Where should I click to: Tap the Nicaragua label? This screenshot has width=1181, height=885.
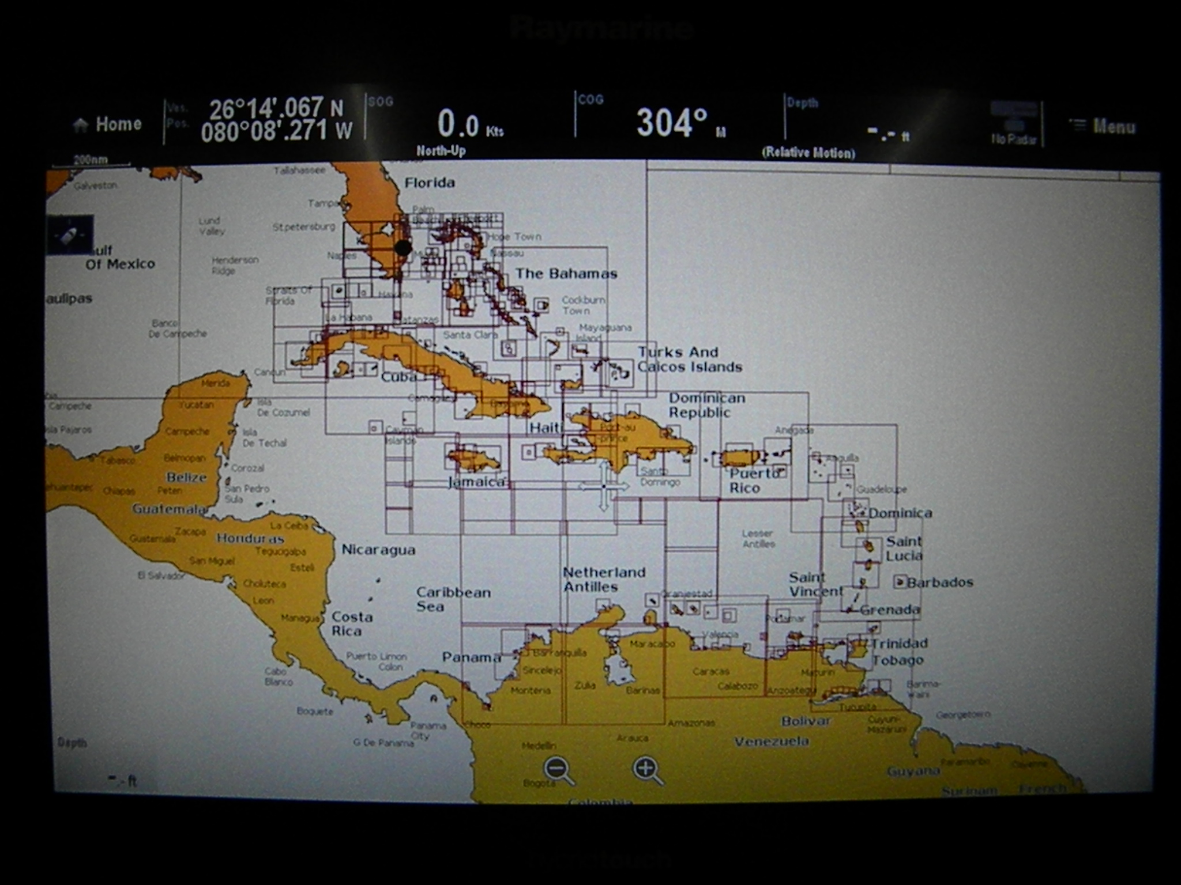click(378, 550)
